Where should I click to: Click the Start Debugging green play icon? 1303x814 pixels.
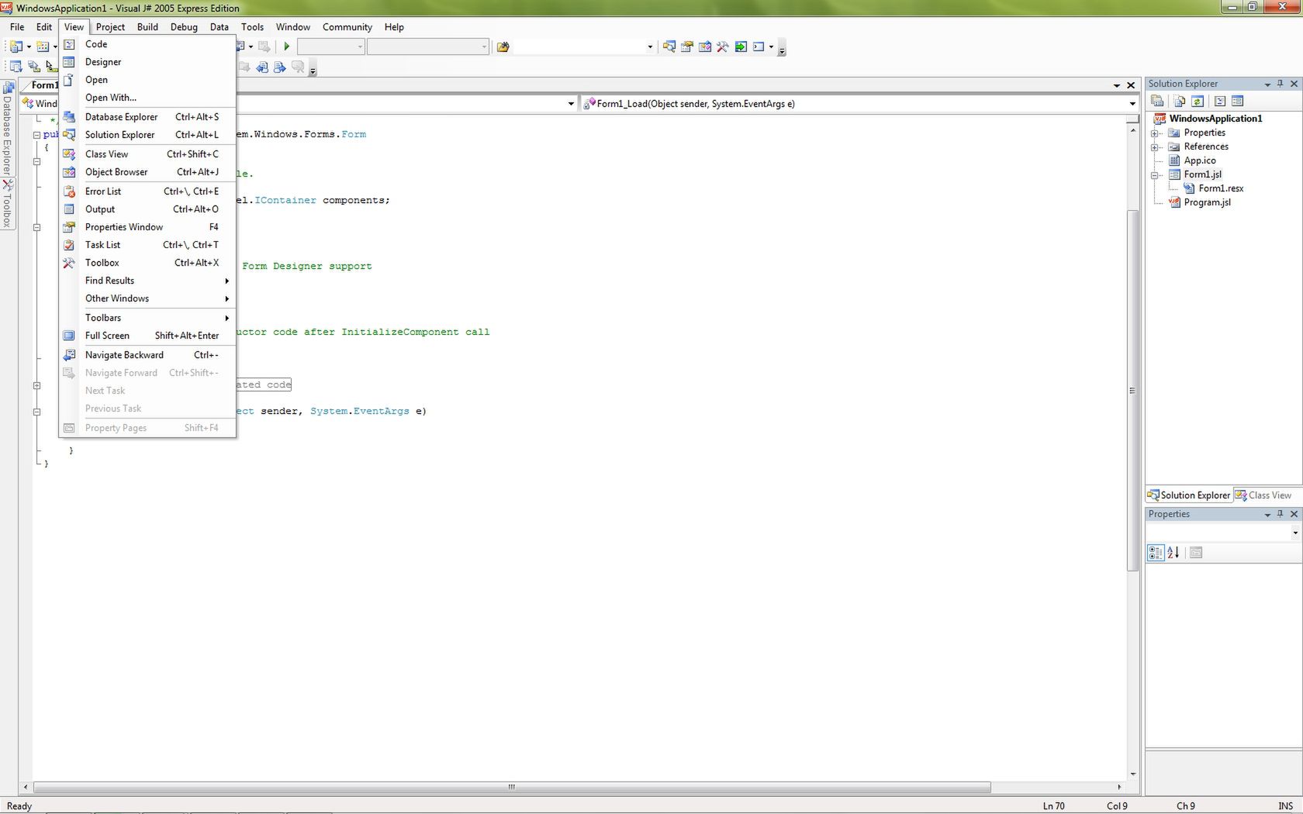286,47
